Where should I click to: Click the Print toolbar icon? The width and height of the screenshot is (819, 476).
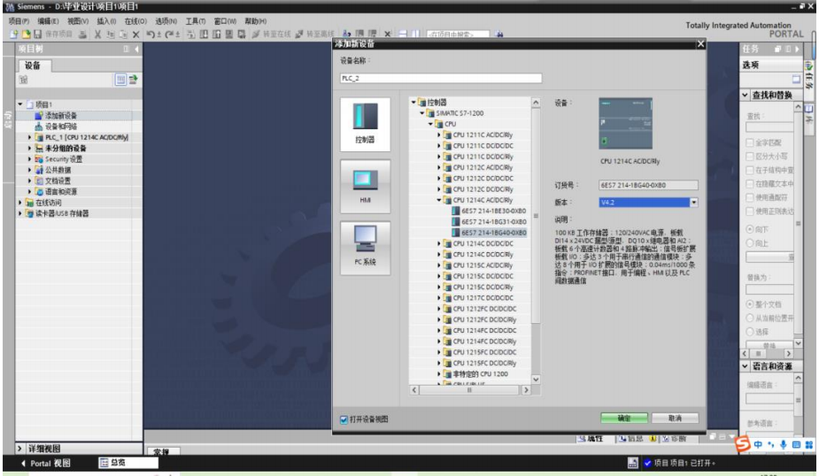82,34
